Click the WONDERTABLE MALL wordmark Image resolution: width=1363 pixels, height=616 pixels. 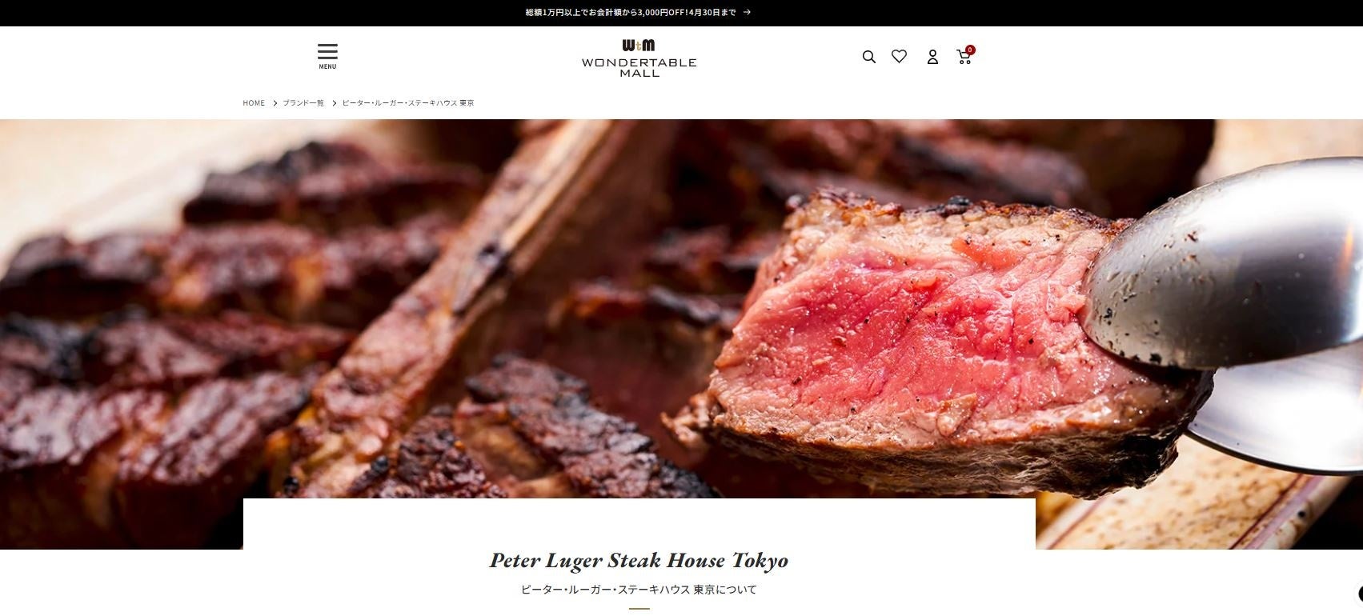coord(639,67)
